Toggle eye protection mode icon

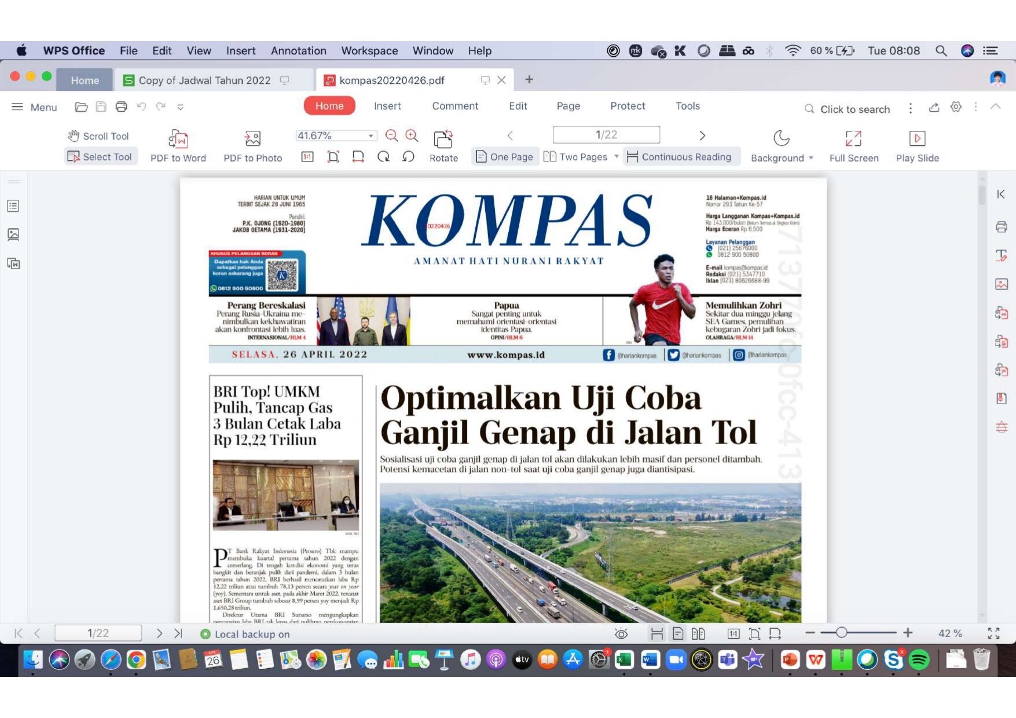pos(621,633)
